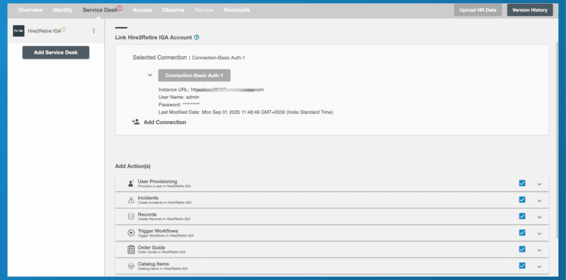The image size is (566, 280).
Task: Click the Catalog Items box icon
Action: [131, 266]
